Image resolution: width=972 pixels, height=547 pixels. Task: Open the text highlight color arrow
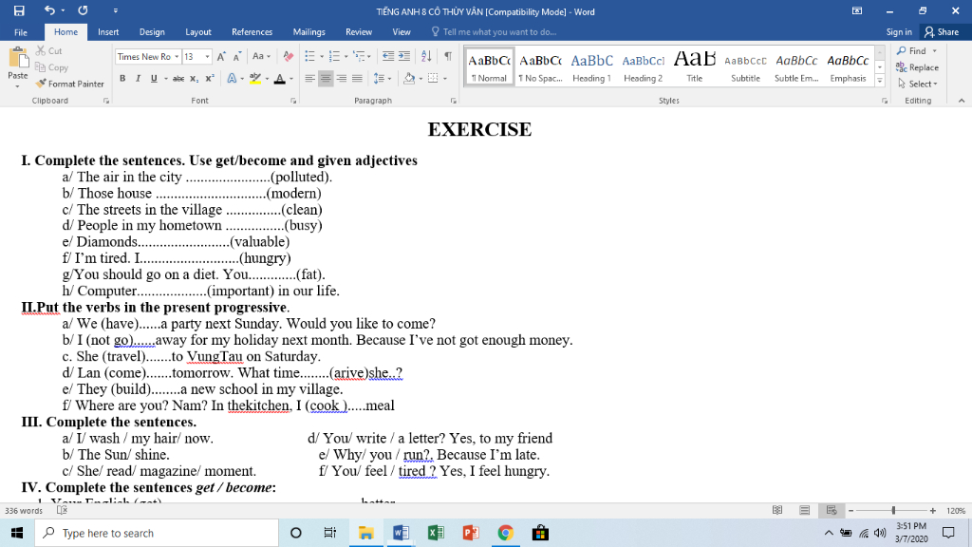(267, 79)
